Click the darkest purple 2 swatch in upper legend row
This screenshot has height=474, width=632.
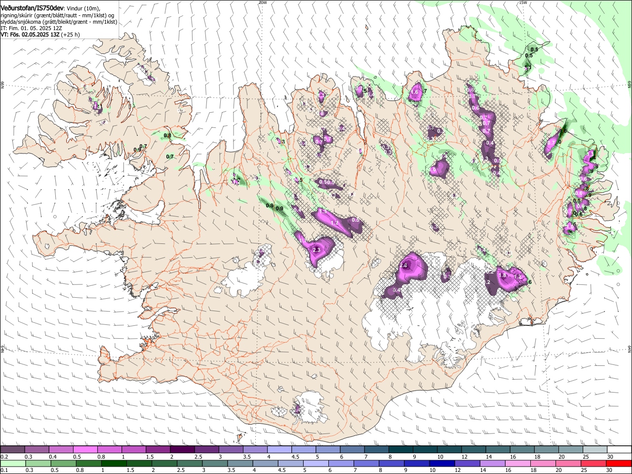[182, 450]
